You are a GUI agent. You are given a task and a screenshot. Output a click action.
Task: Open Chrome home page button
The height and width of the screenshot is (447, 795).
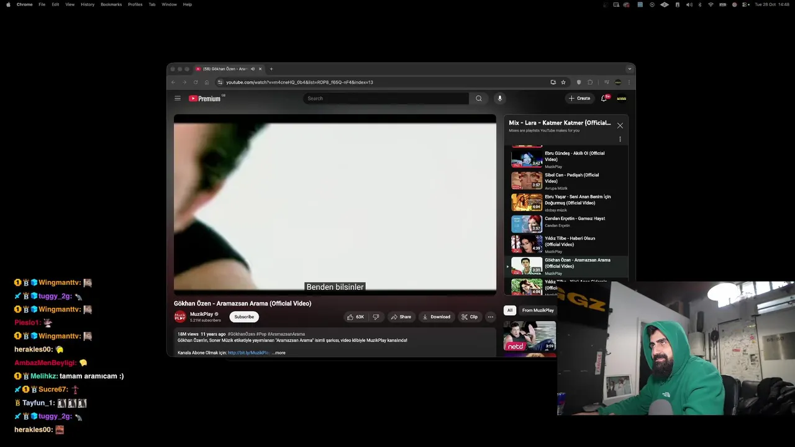pos(207,82)
